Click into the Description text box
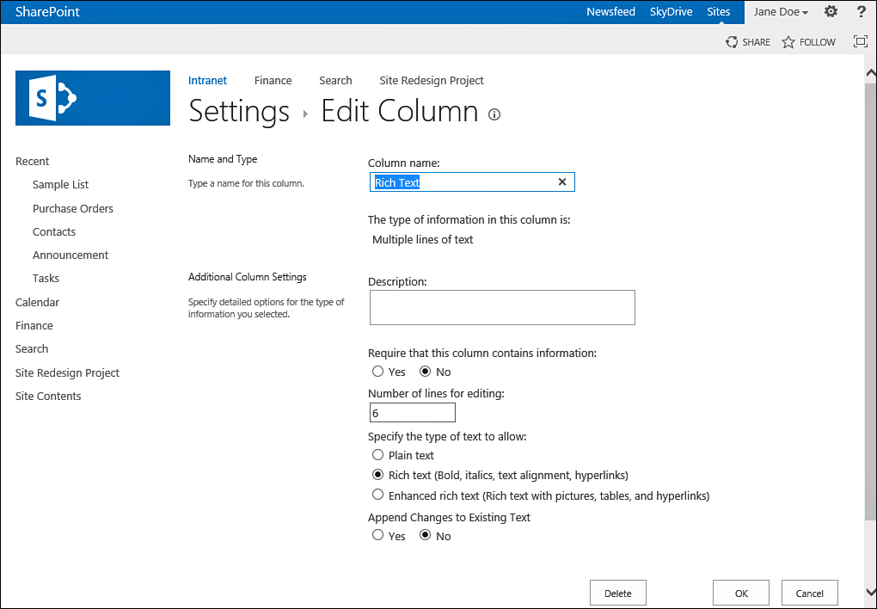The image size is (877, 609). (x=502, y=307)
